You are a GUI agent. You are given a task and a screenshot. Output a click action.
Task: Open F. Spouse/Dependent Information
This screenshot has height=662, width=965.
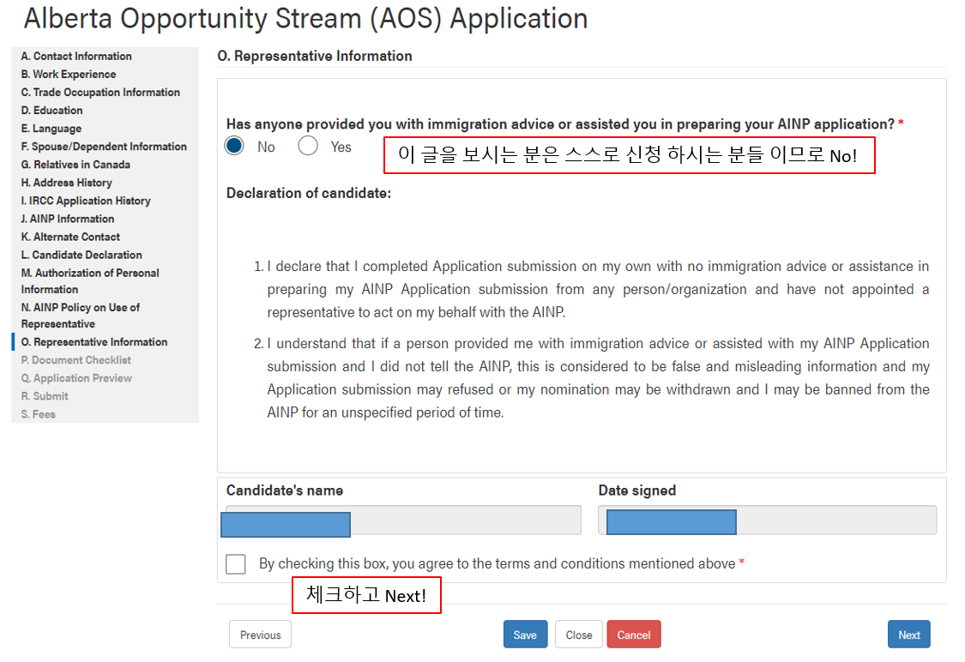click(x=104, y=147)
